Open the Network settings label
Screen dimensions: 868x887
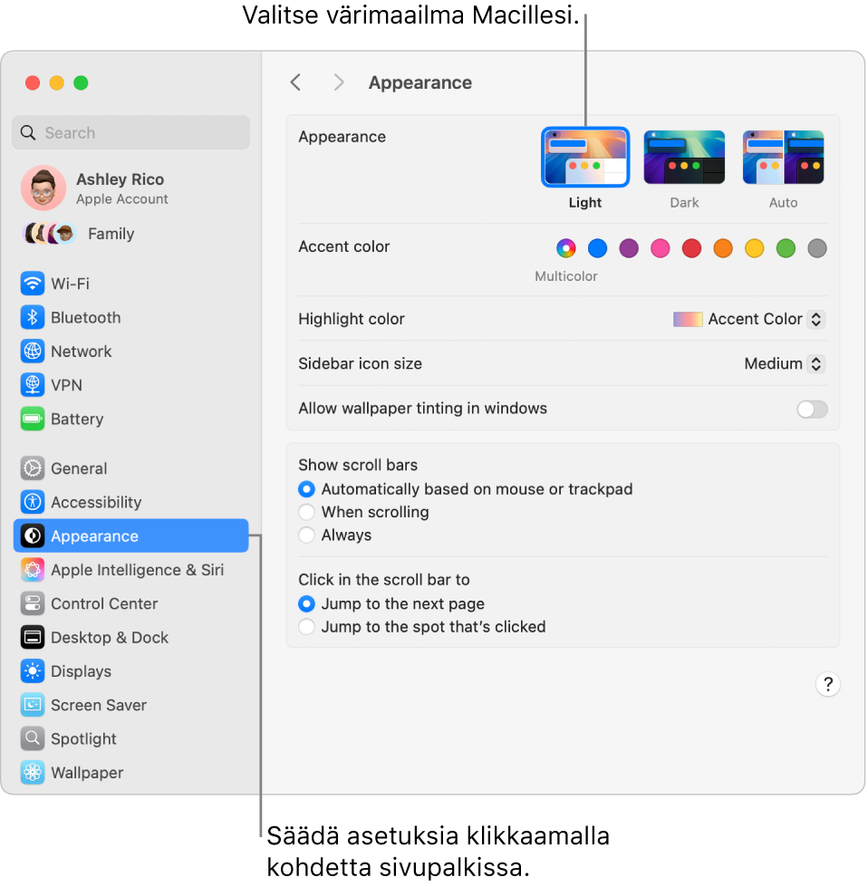82,352
